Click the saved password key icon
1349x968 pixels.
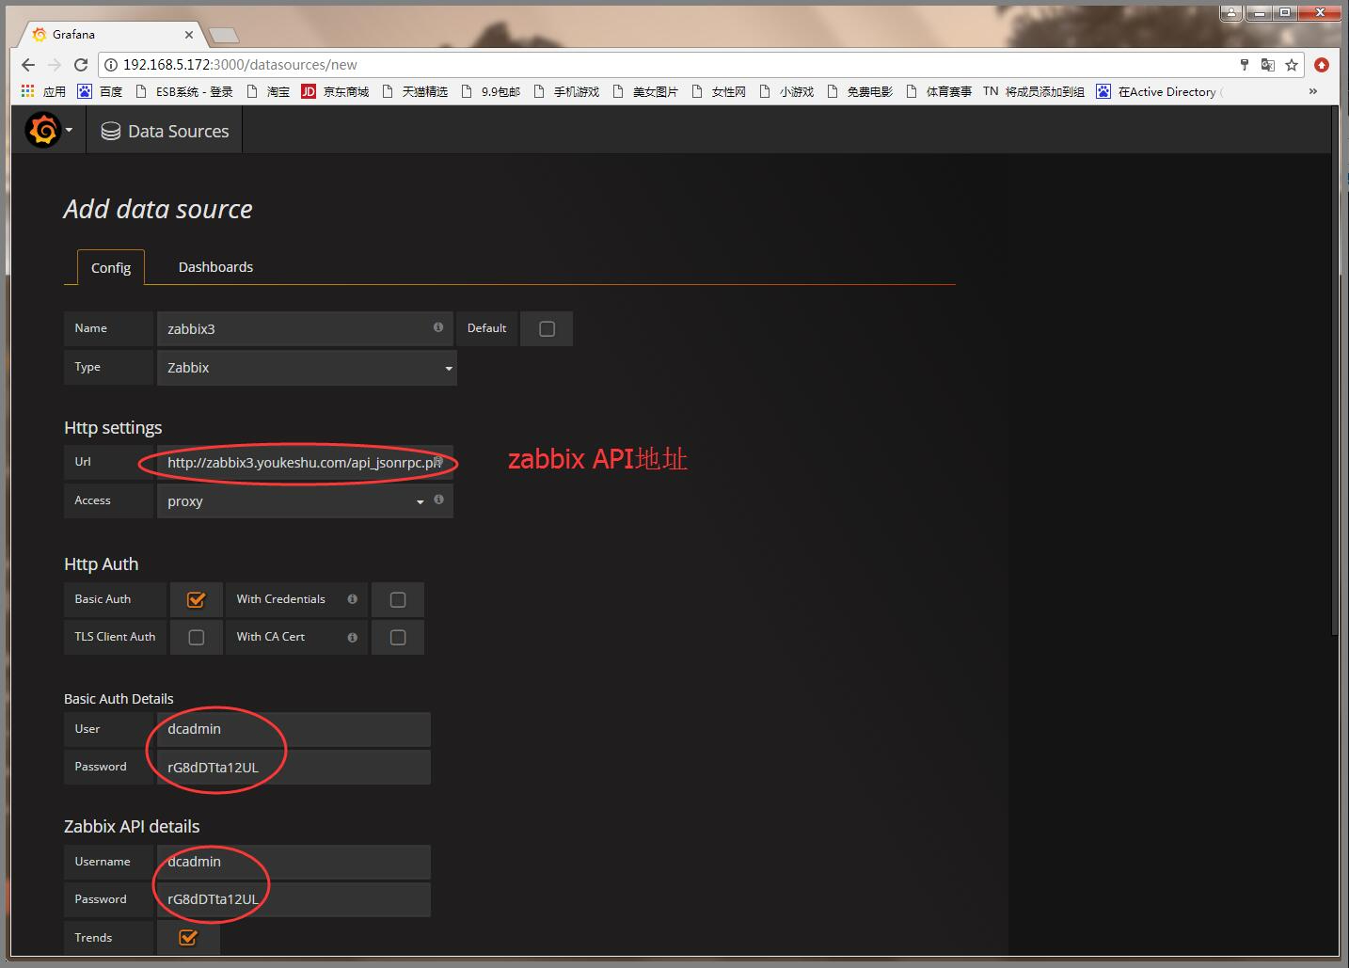pos(1244,65)
